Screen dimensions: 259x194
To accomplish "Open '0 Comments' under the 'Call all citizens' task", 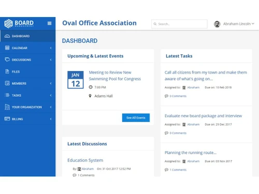I will point(178,96).
